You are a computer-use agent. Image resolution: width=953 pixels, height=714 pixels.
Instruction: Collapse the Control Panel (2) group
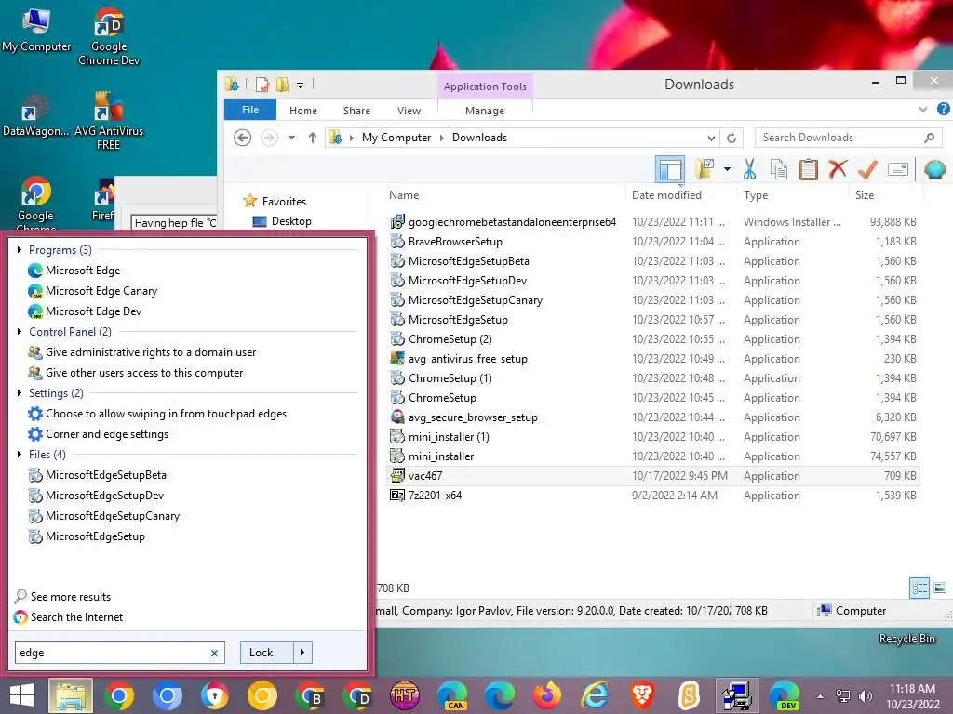pyautogui.click(x=20, y=332)
